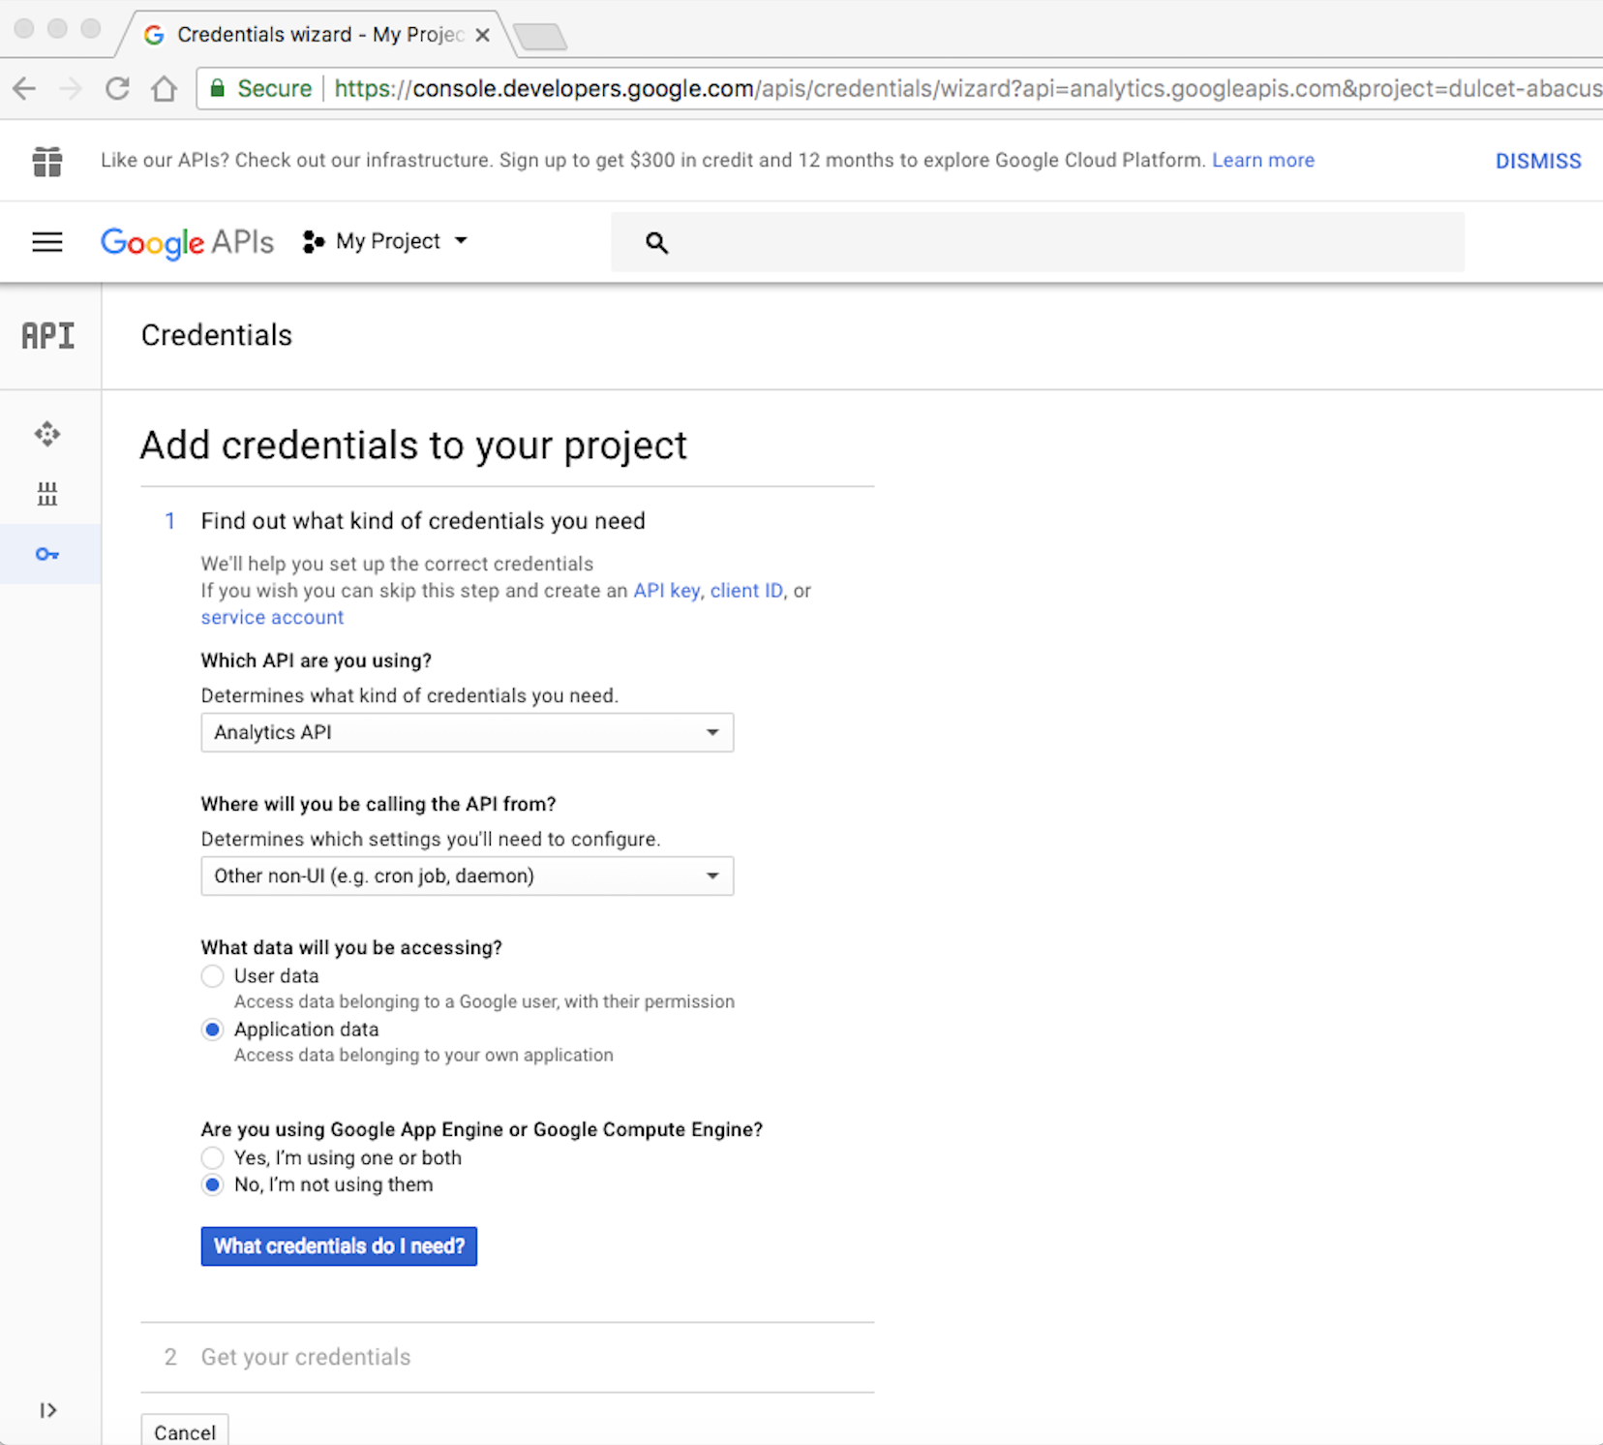Click the browser back arrow

[24, 89]
